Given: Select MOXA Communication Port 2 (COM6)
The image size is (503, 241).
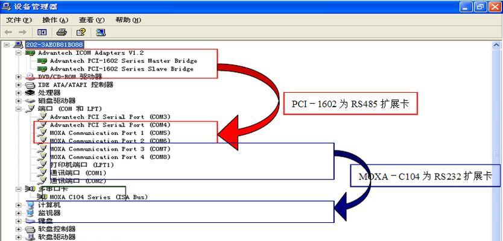Looking at the screenshot, I should click(110, 141).
